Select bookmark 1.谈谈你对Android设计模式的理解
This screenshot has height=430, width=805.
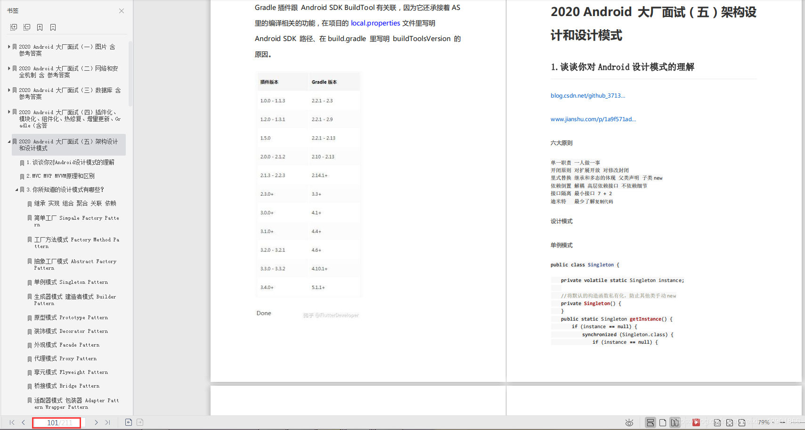70,162
